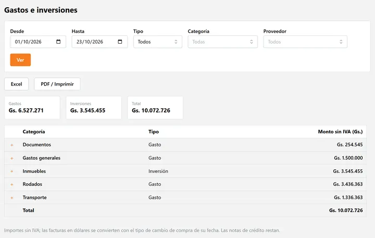Select the Documentos category name
The image size is (375, 238).
click(37, 145)
